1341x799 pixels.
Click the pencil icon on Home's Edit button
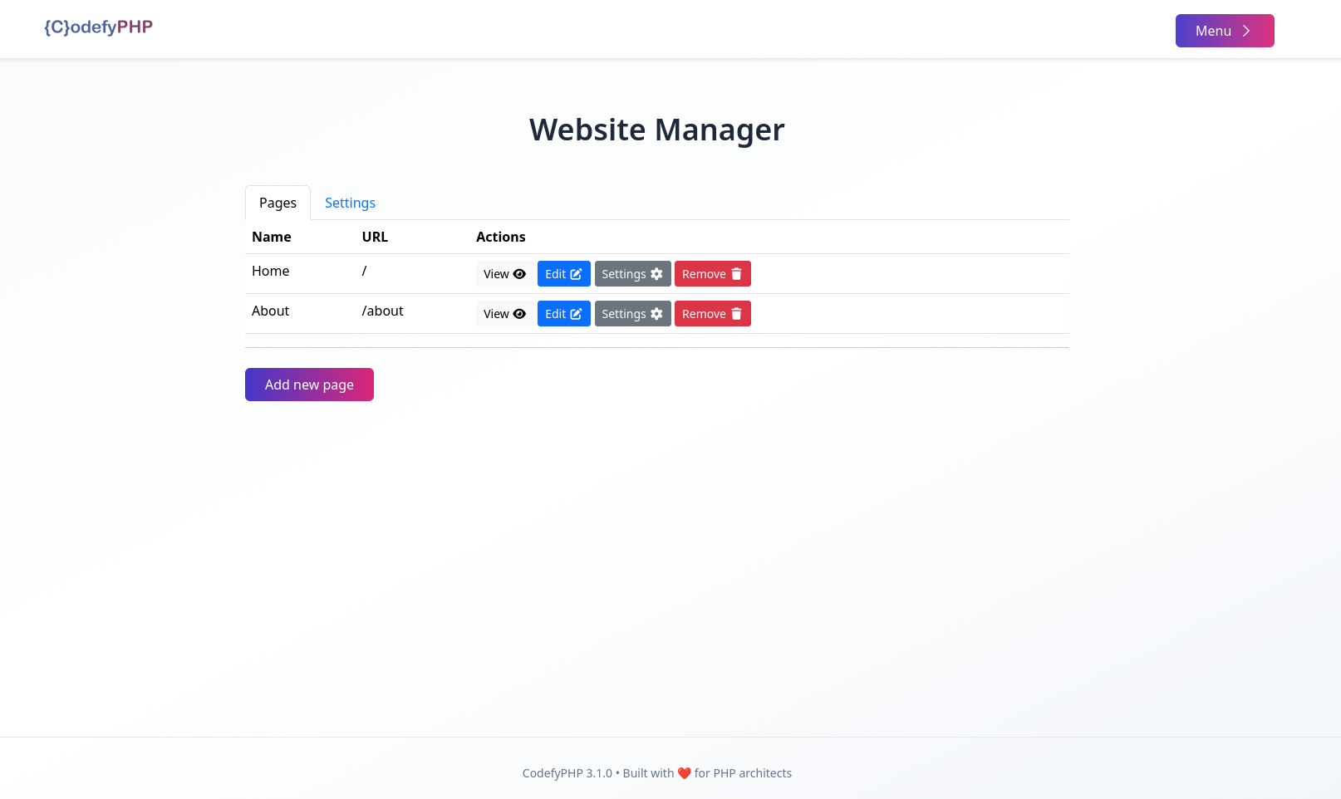(x=578, y=273)
